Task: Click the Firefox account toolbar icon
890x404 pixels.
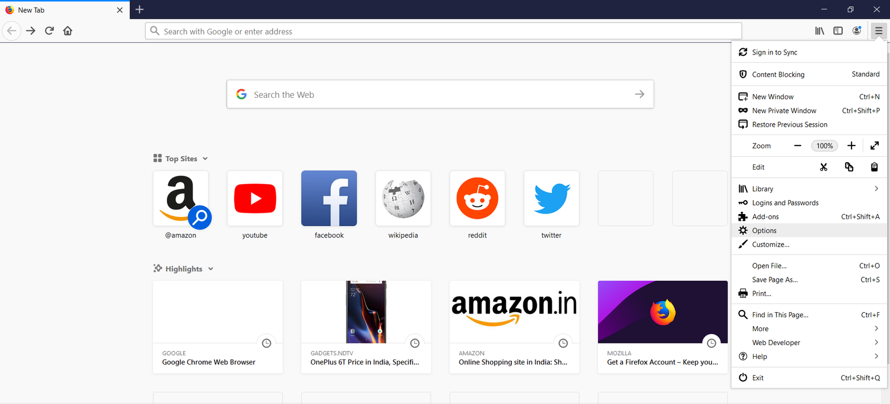Action: [x=857, y=31]
